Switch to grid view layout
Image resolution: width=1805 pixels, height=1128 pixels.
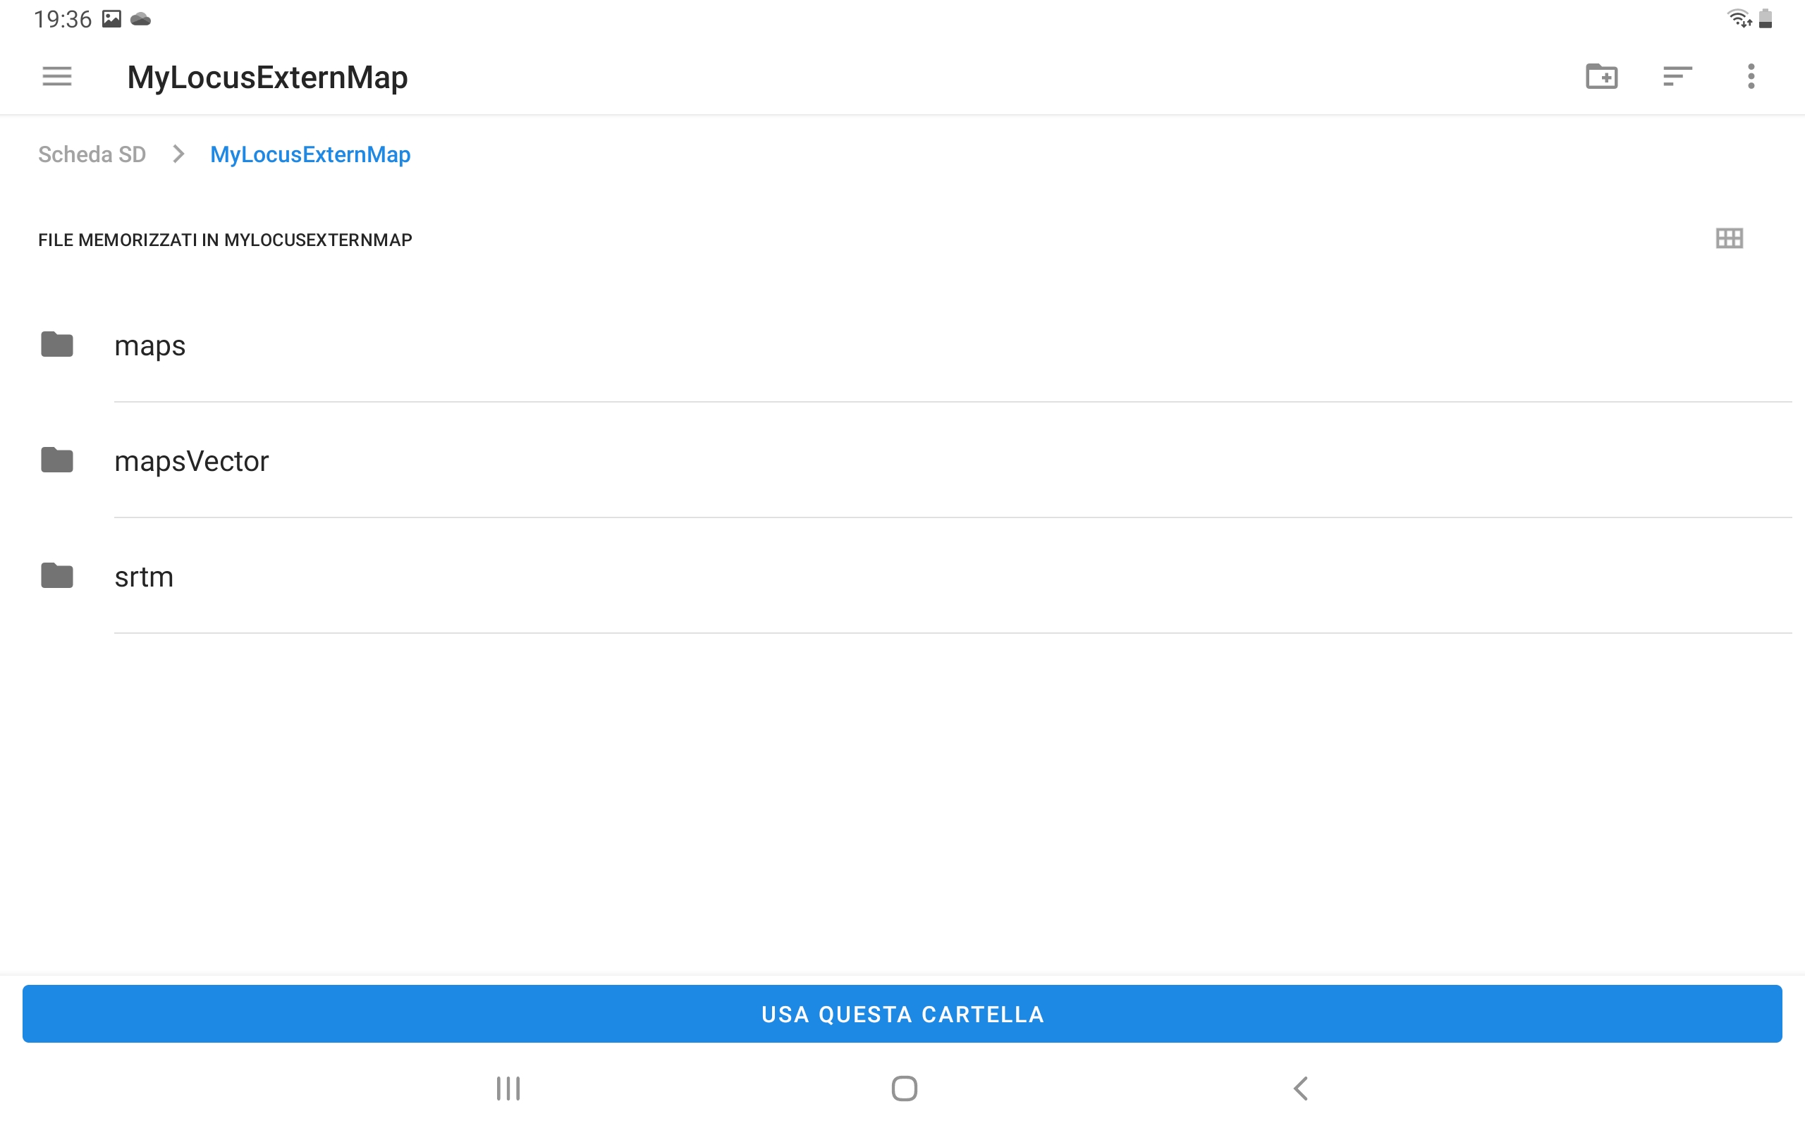pyautogui.click(x=1729, y=239)
